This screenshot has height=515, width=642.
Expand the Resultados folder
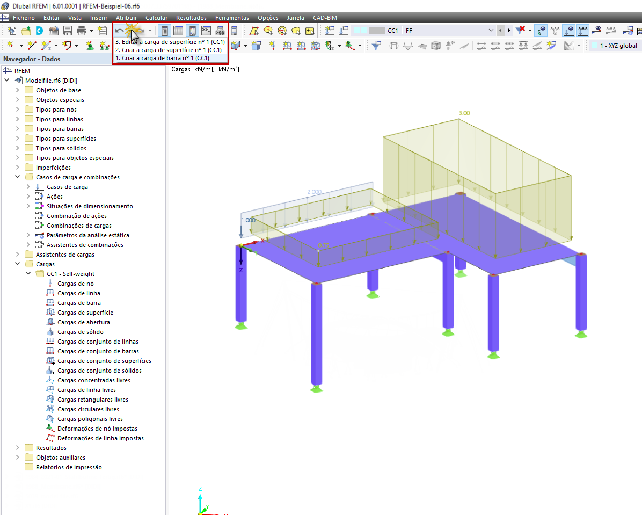click(18, 447)
